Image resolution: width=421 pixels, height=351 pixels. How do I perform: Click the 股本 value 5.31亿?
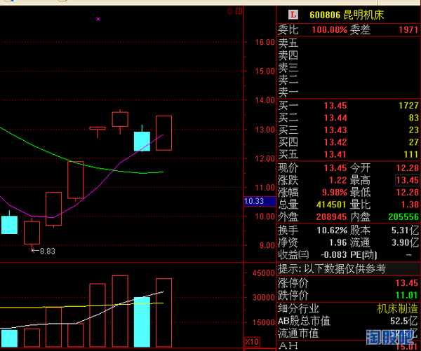405,230
